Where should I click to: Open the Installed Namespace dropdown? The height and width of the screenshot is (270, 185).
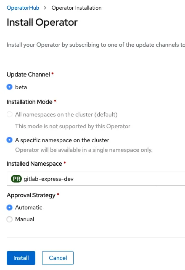point(96,179)
